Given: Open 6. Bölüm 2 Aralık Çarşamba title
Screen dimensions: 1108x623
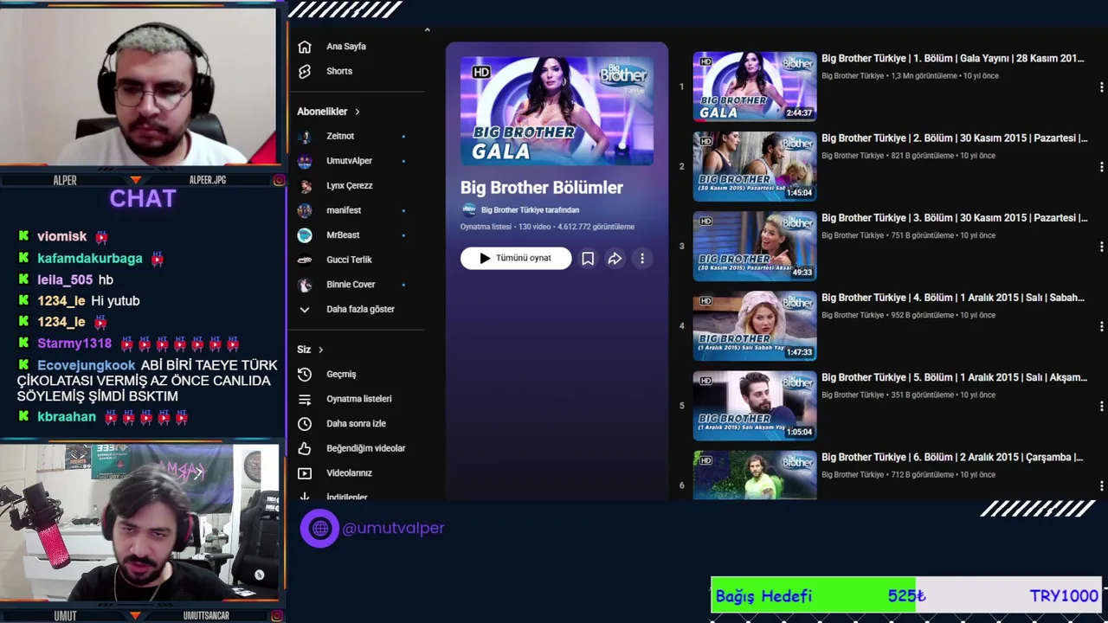Looking at the screenshot, I should coord(952,457).
